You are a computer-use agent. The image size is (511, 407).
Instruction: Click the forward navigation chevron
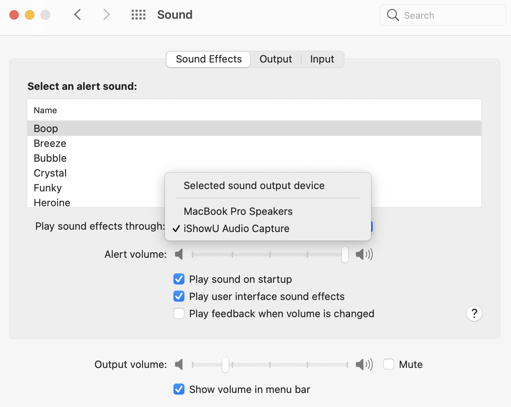(x=106, y=15)
